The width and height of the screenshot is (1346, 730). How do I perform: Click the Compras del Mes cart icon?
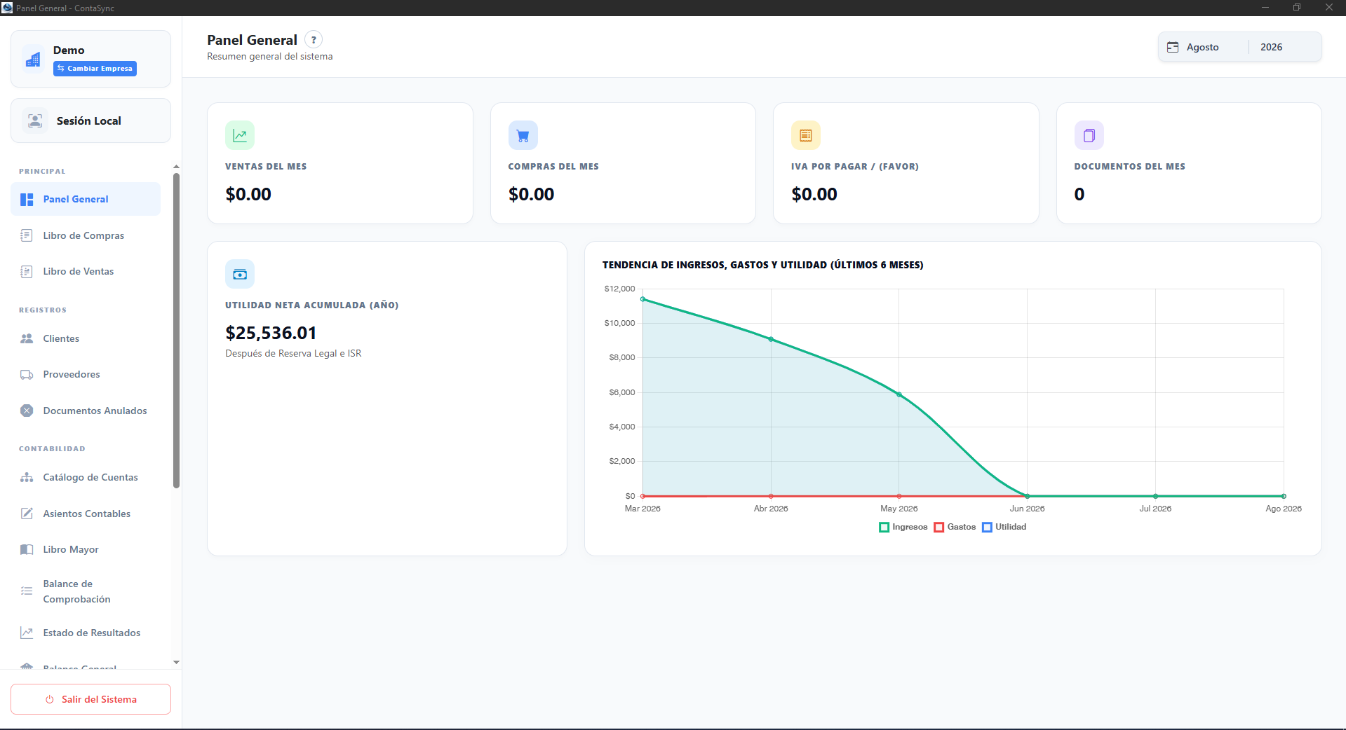(x=523, y=135)
